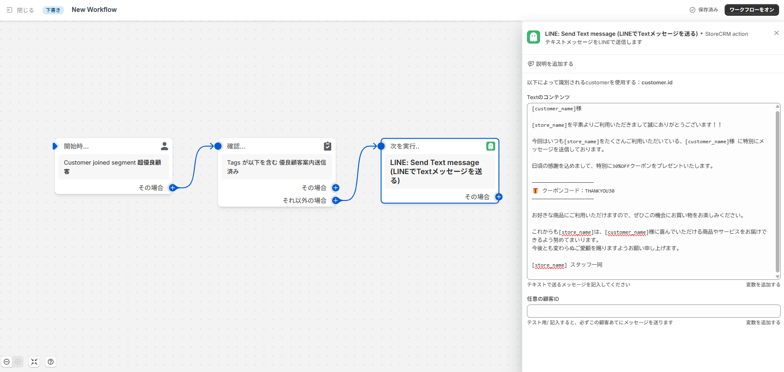Click the 閉じる exit icon

[x=9, y=10]
